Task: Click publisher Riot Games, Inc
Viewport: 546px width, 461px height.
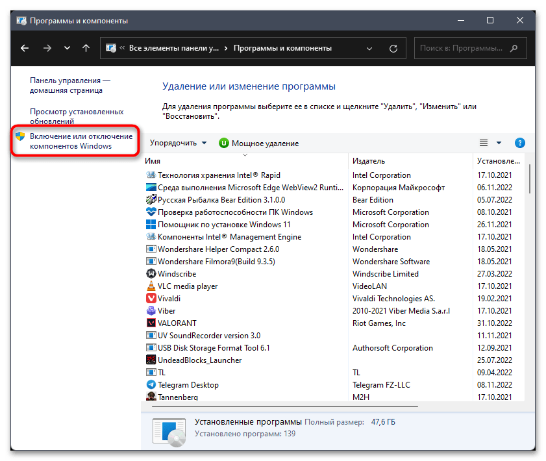Action: (379, 323)
